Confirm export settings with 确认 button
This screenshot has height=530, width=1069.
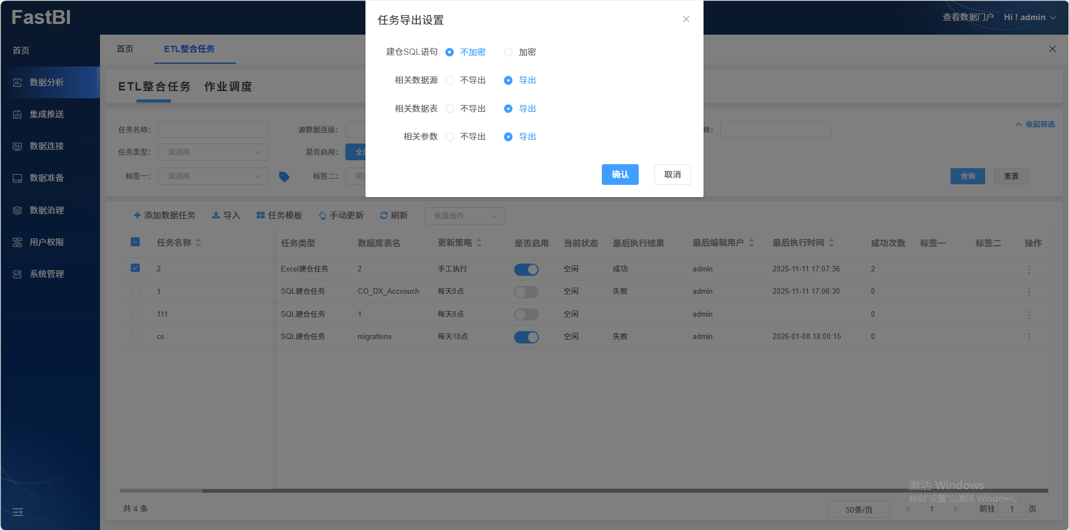(620, 175)
